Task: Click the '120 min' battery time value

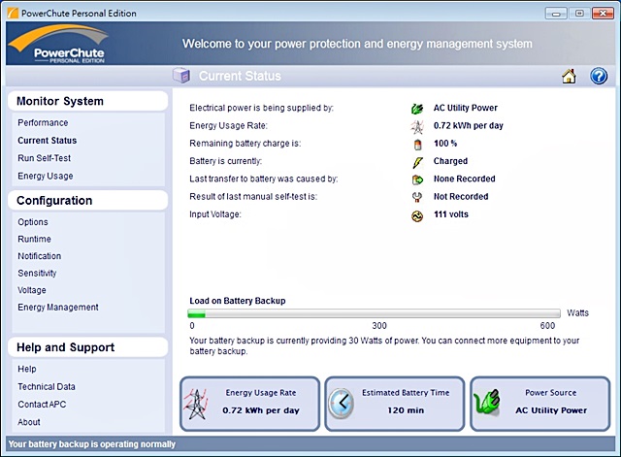Action: coord(406,410)
